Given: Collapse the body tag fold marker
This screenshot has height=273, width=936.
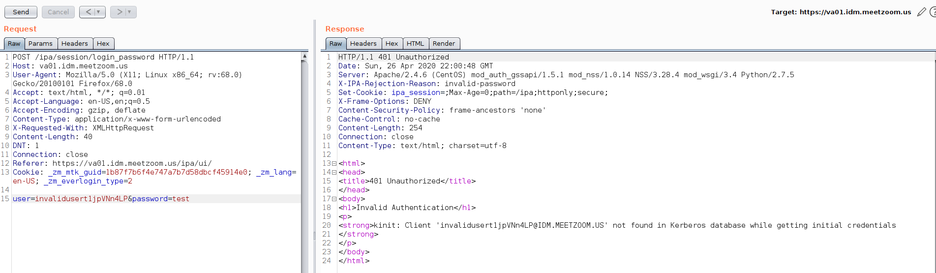Looking at the screenshot, I should (334, 199).
